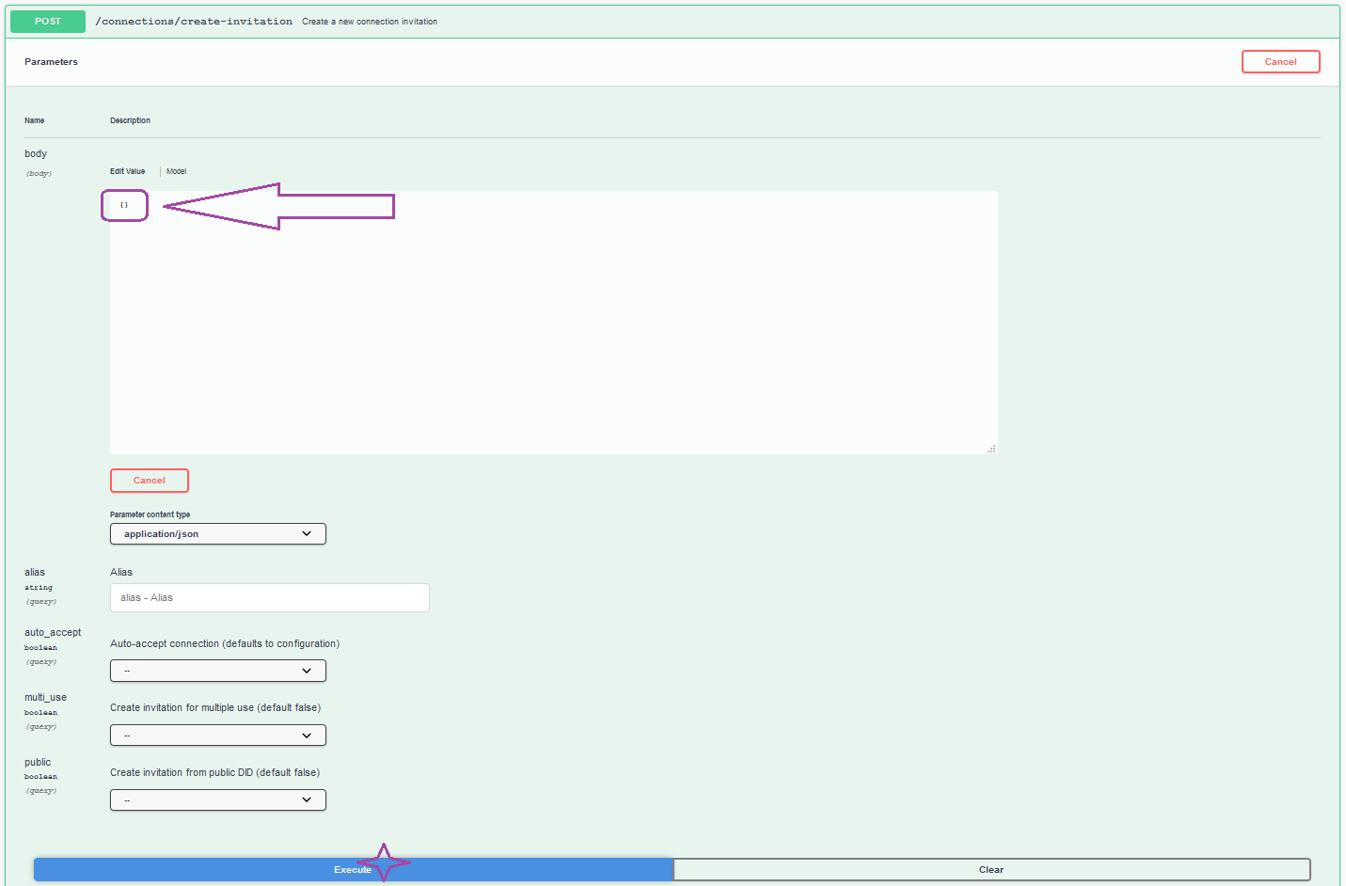Viewport: 1346px width, 886px height.
Task: Click the auto_accept dropdown arrow
Action: 307,671
